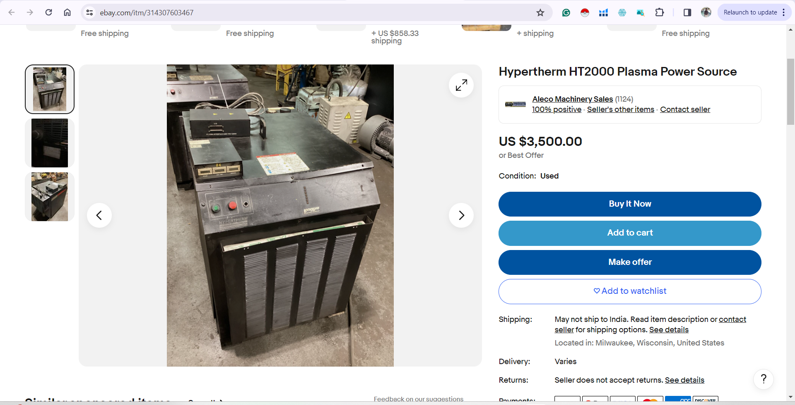Go forward in browser history

30,12
